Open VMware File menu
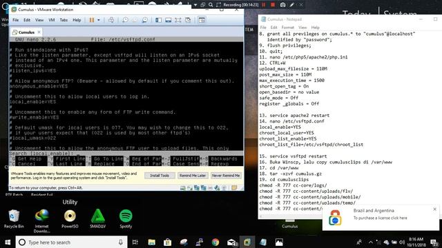442x248 pixels. (15, 20)
